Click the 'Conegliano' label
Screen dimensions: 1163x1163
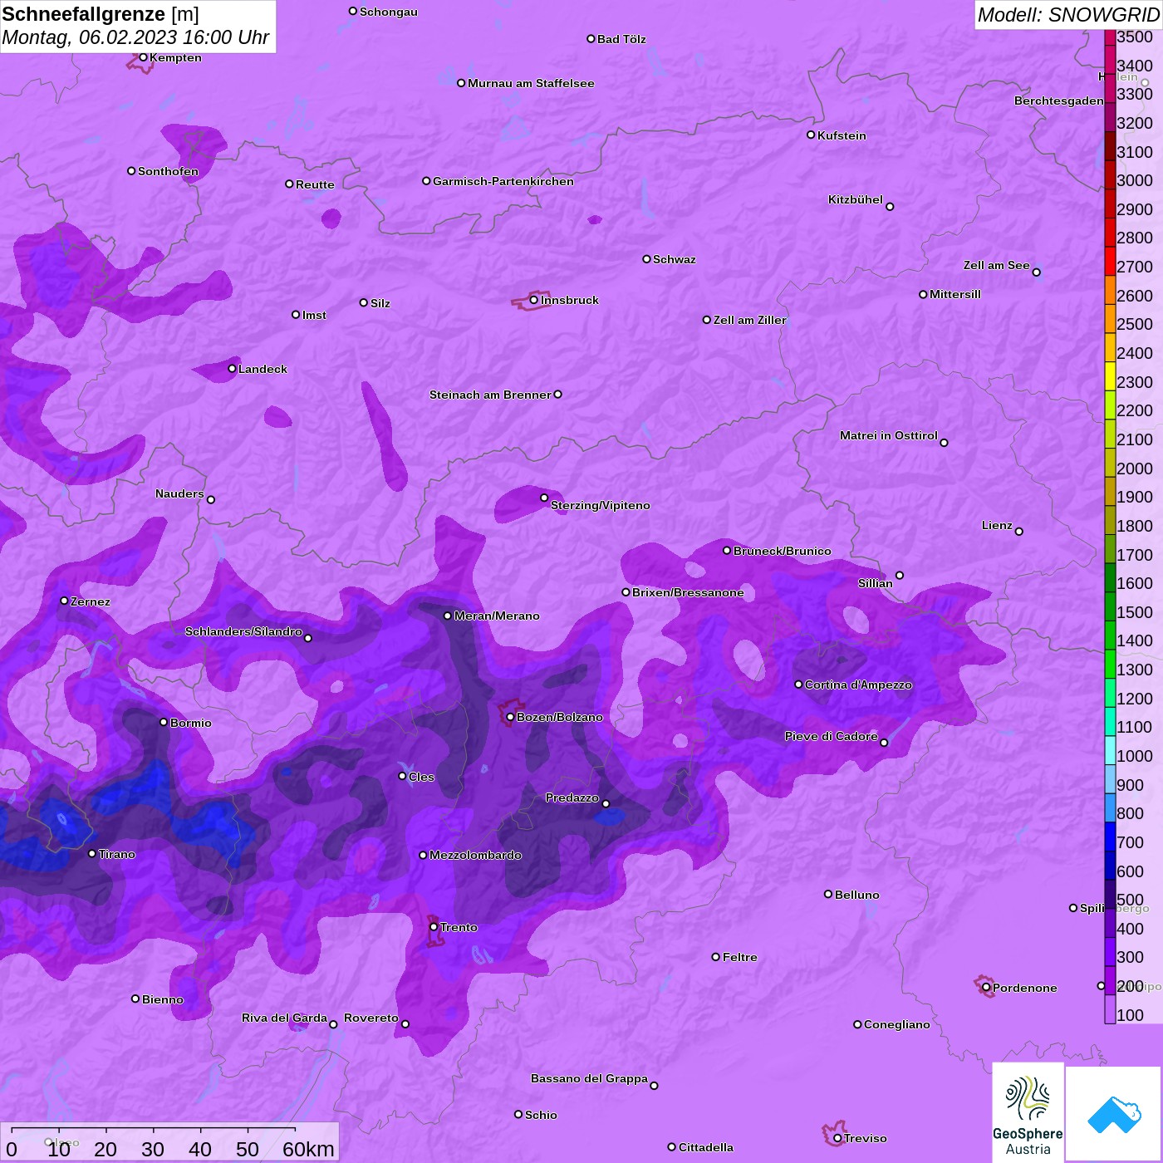[x=897, y=1024]
